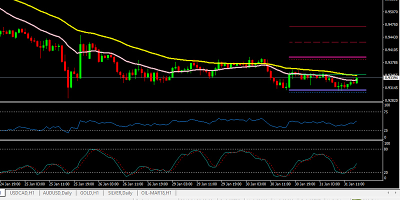400x200 pixels.
Task: Click the 0.95070 price scale label
Action: point(391,11)
